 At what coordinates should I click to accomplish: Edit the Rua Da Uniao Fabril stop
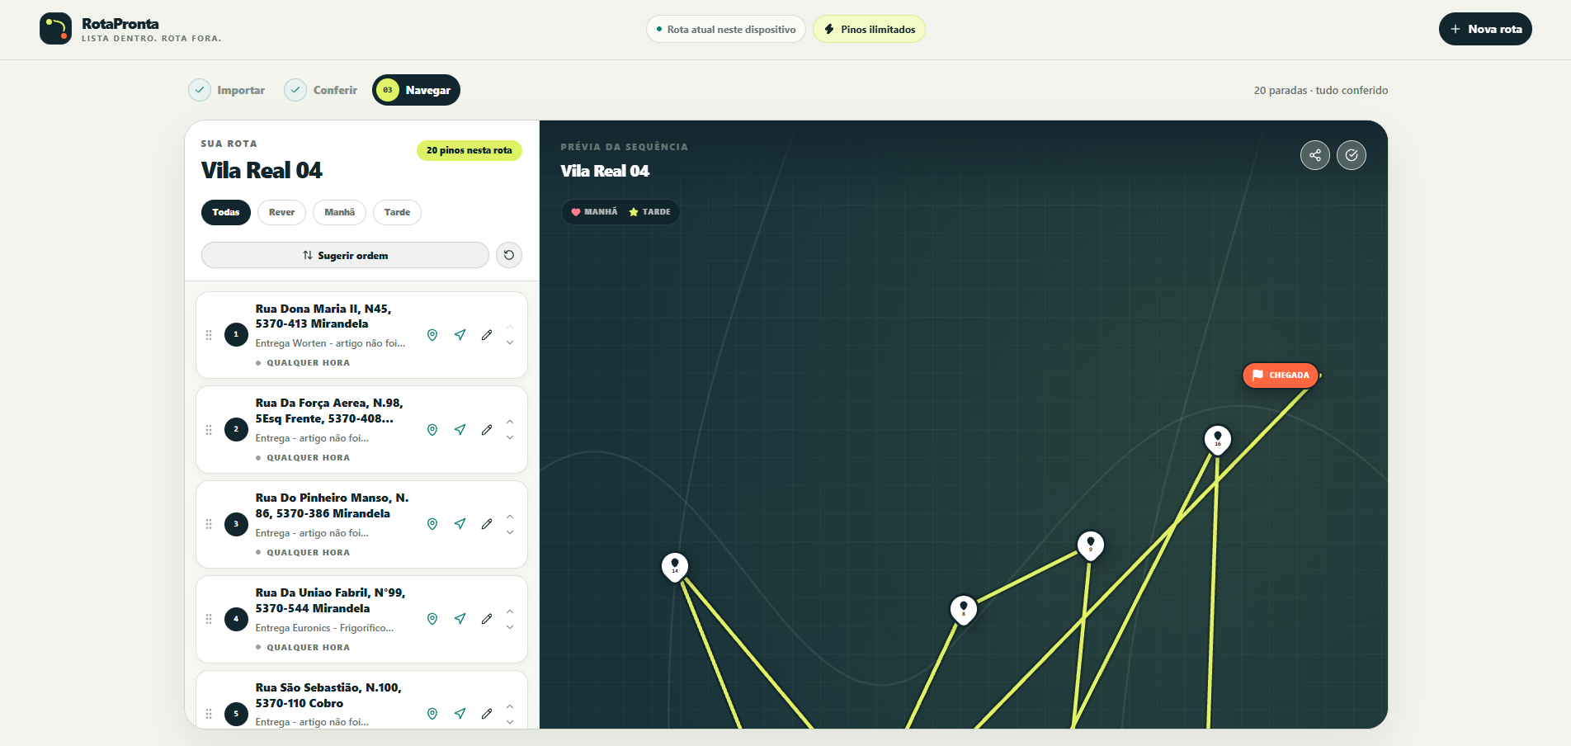click(487, 619)
